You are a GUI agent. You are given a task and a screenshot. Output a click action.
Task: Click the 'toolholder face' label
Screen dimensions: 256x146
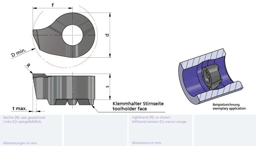click(130, 109)
